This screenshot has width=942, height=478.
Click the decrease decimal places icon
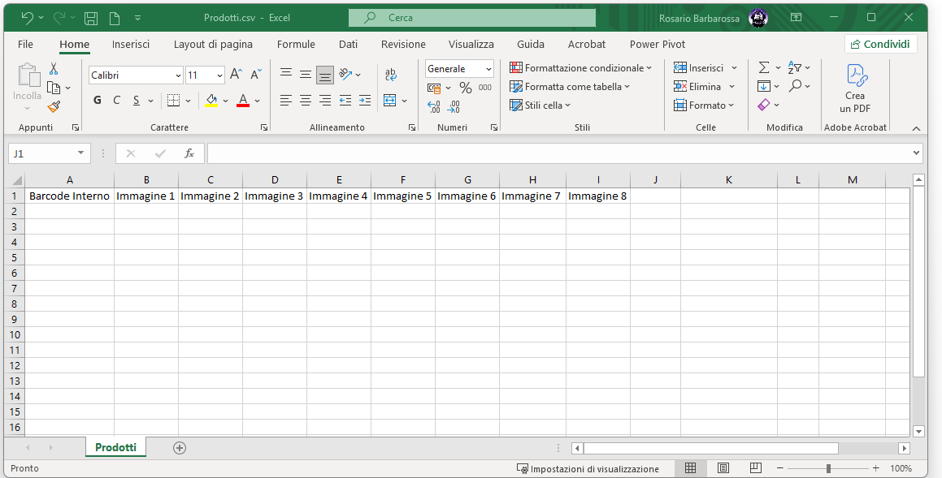pyautogui.click(x=454, y=107)
